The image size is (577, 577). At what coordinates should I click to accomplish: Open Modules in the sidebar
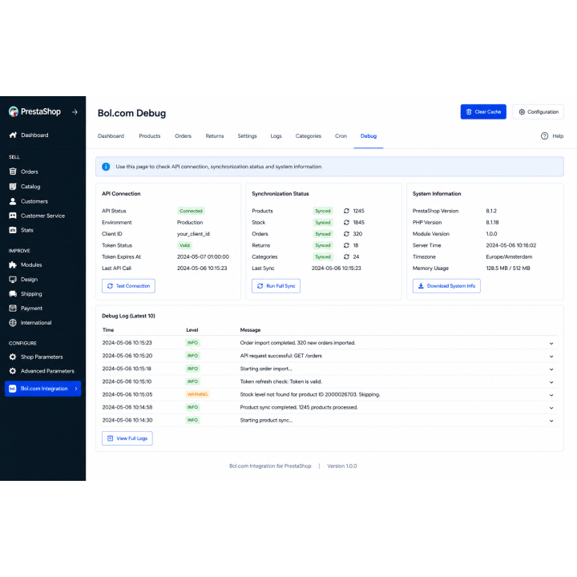26,264
